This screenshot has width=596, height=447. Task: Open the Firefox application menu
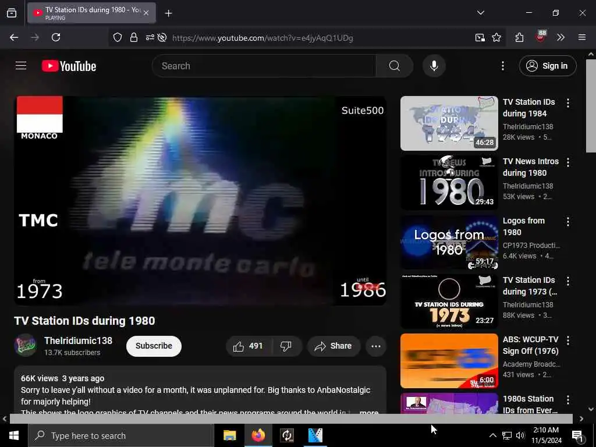(x=581, y=37)
